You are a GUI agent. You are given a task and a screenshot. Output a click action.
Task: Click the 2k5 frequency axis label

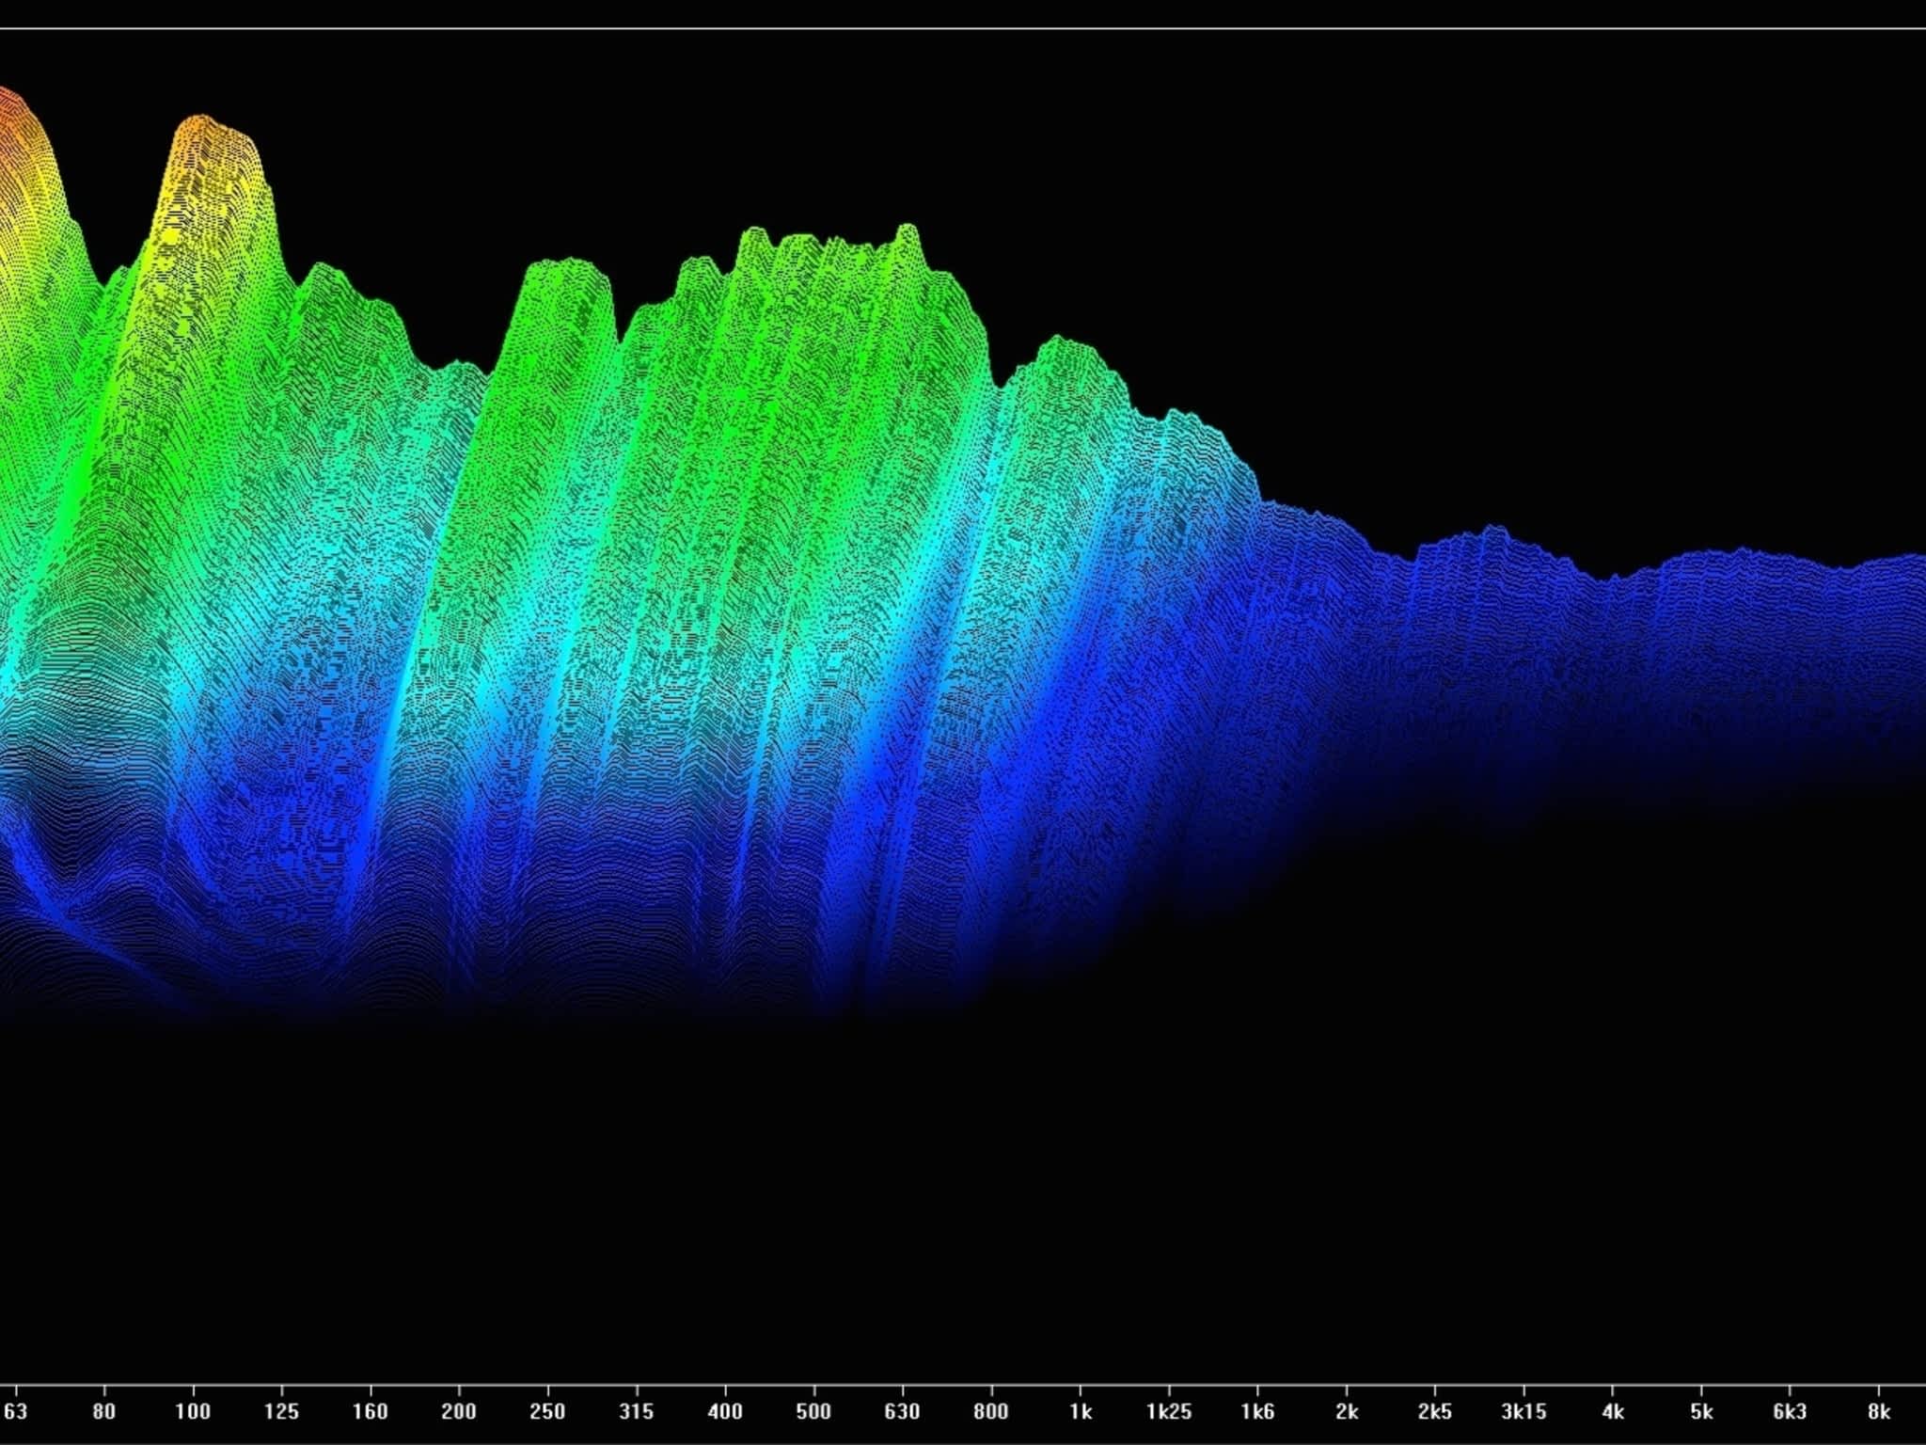coord(1435,1412)
